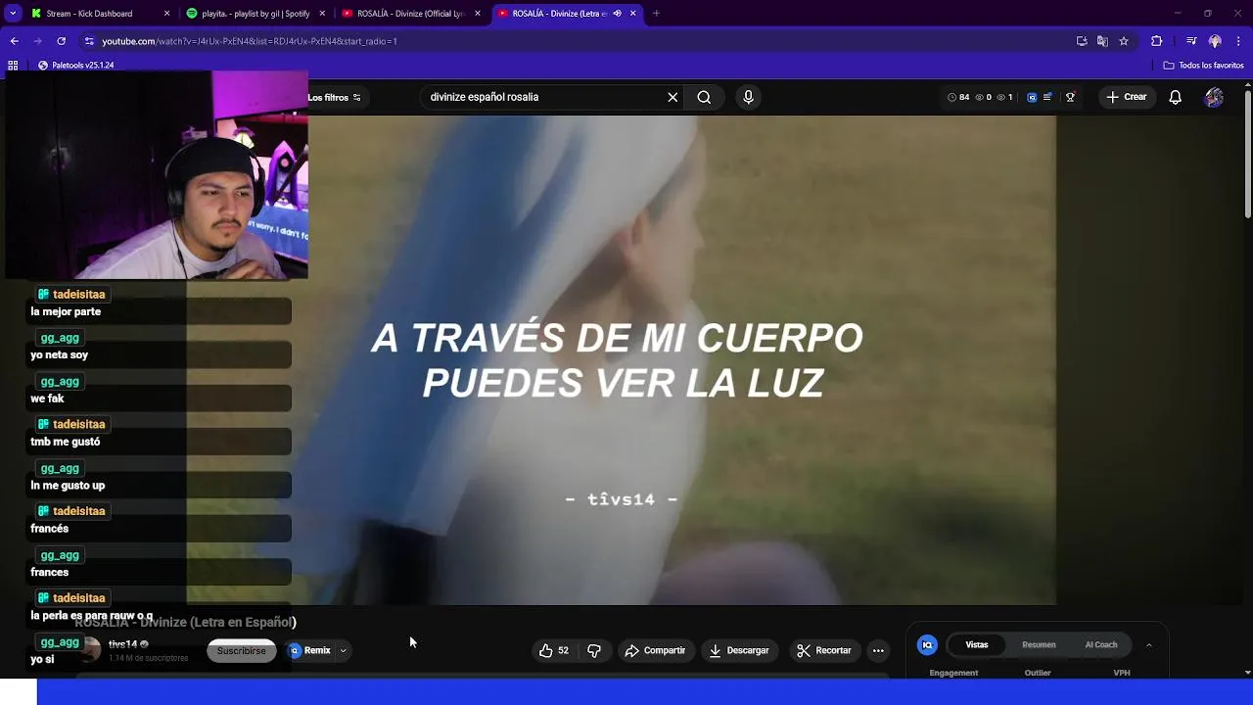
Task: Click the chat message 'yo neta soy'
Action: 59,354
